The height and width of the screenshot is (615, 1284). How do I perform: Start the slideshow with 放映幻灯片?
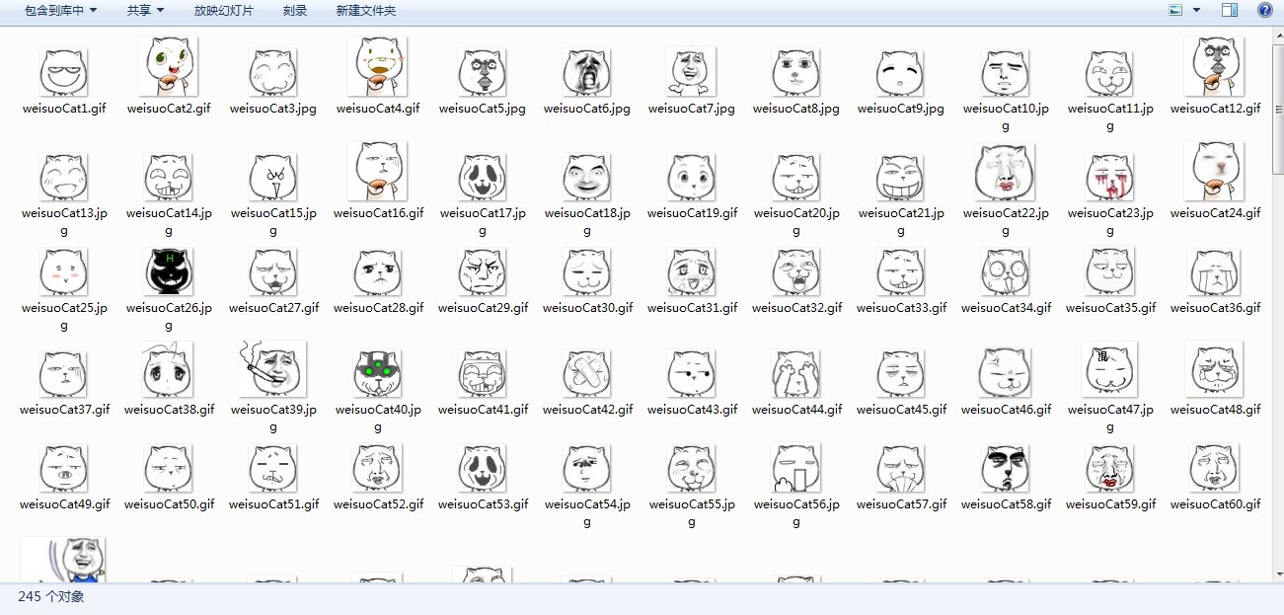point(223,10)
